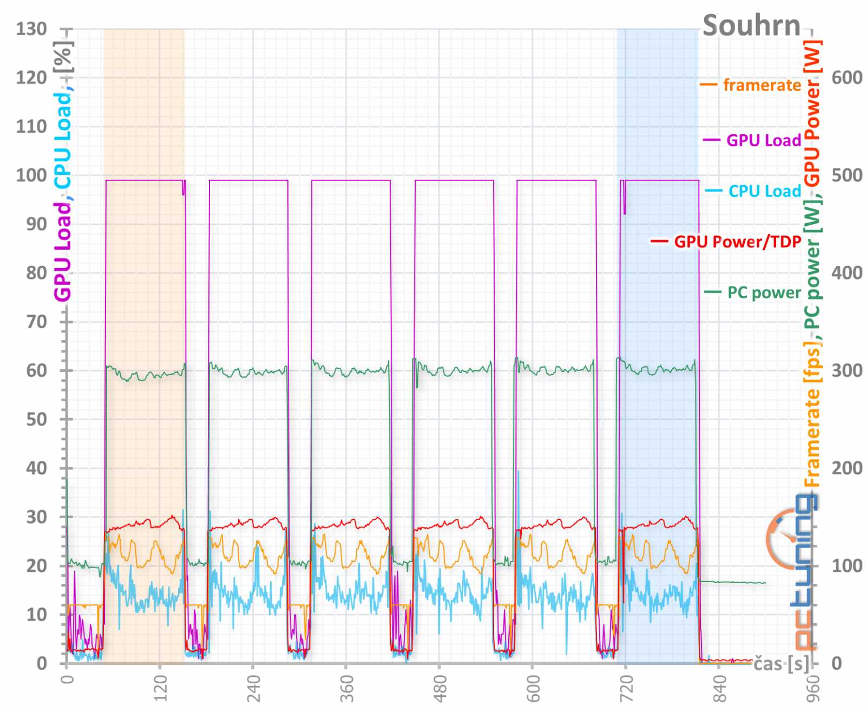Click the left axis value 30

(x=37, y=517)
